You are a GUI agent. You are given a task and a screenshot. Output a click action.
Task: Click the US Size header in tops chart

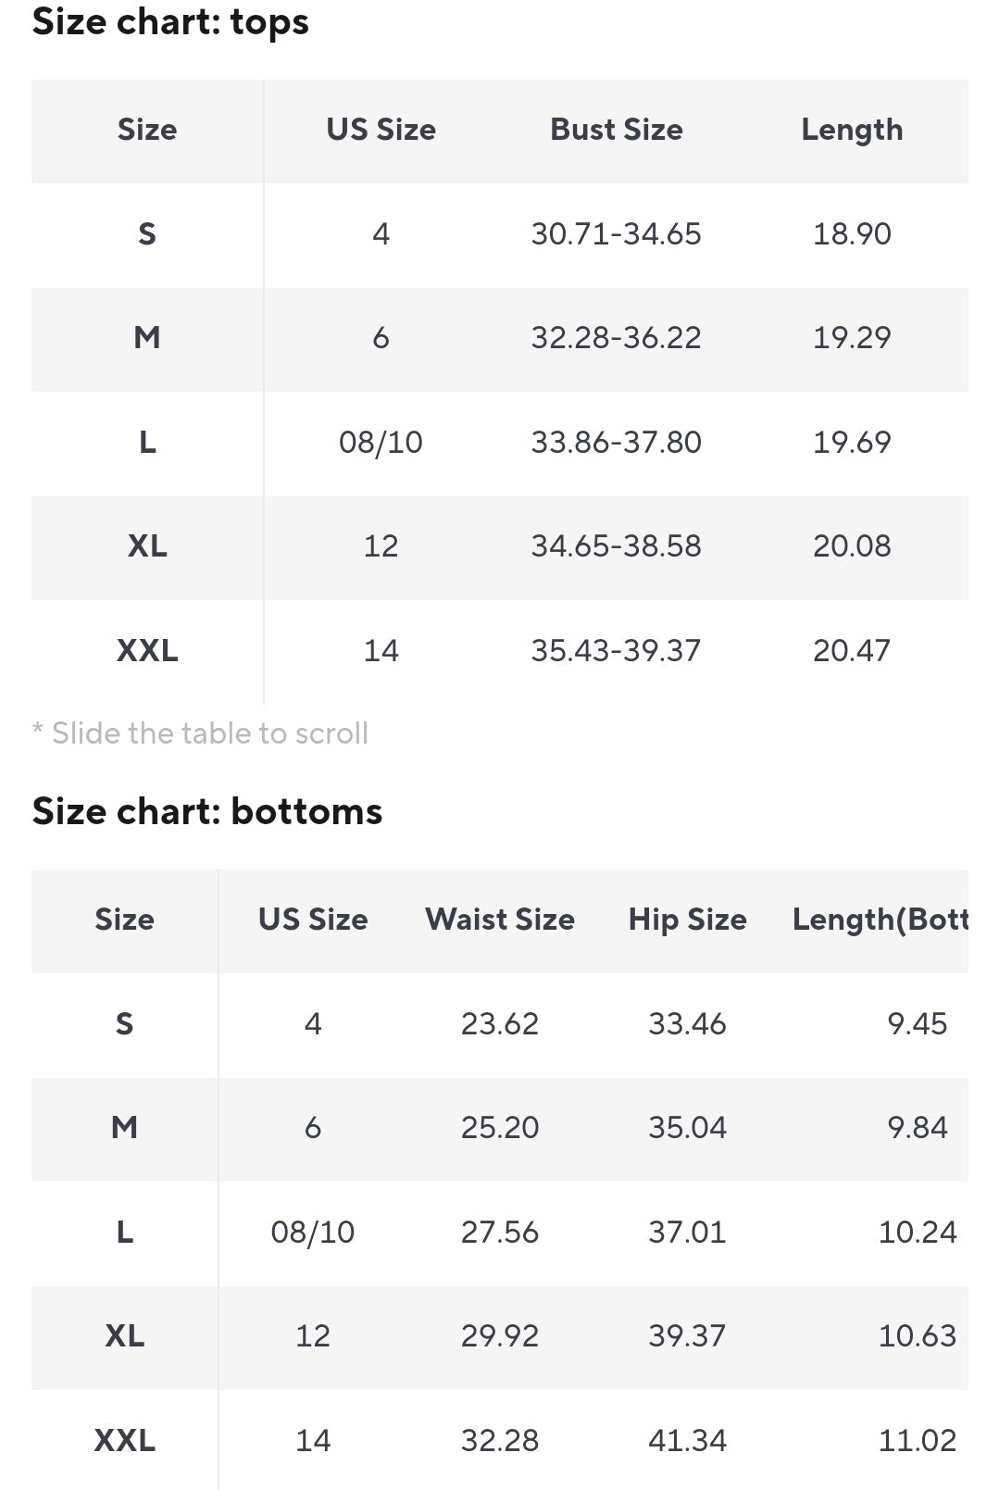pos(381,130)
